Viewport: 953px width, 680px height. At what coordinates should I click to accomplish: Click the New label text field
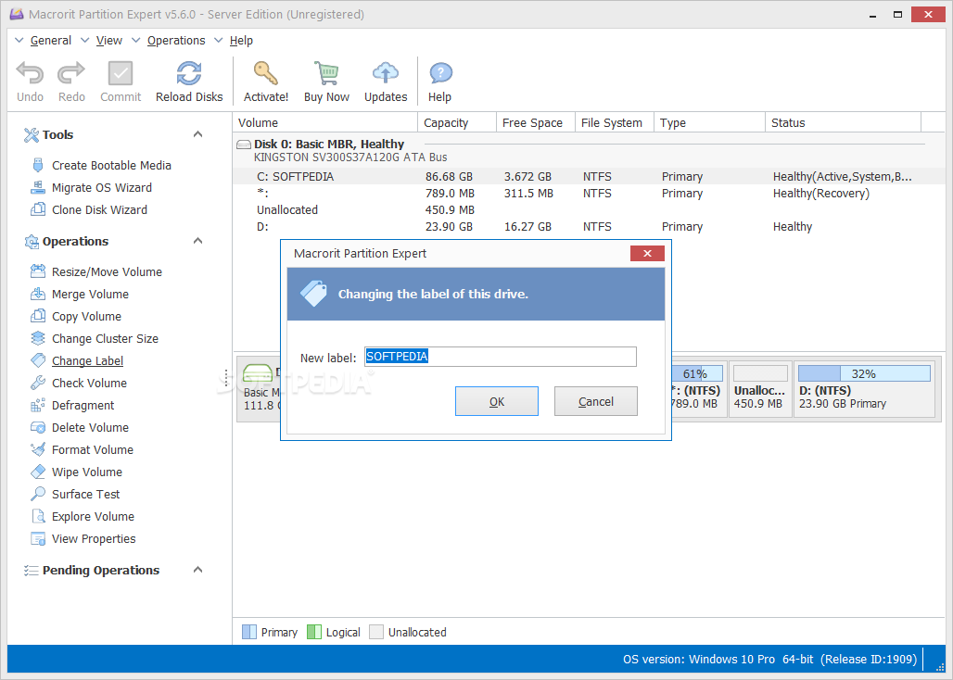click(501, 357)
